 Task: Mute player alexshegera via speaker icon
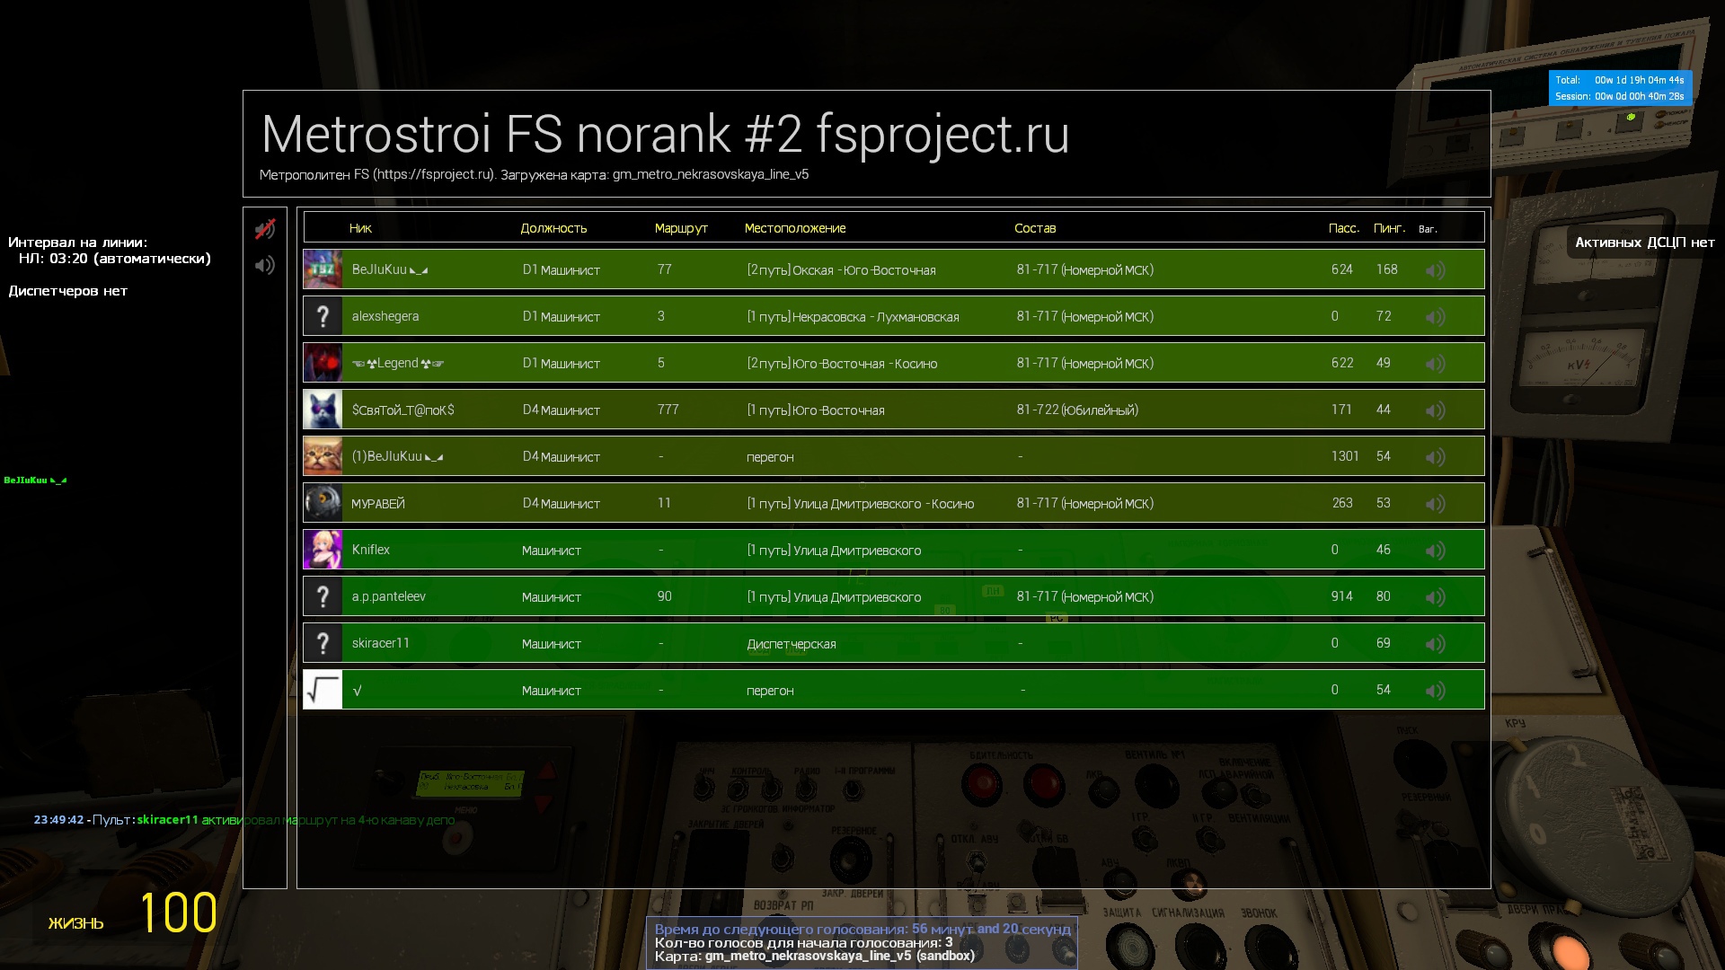coord(1435,317)
